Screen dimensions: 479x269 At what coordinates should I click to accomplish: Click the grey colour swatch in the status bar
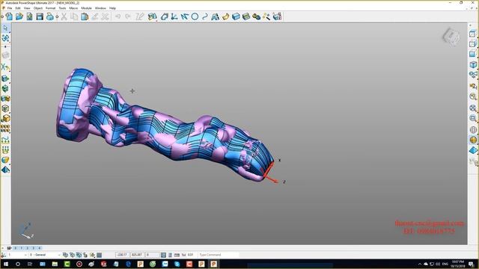(x=99, y=255)
